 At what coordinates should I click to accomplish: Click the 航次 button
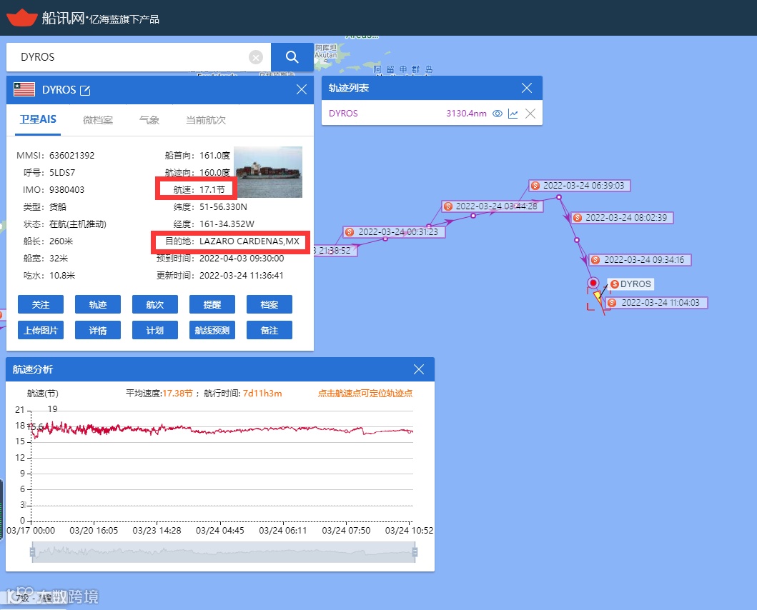155,304
